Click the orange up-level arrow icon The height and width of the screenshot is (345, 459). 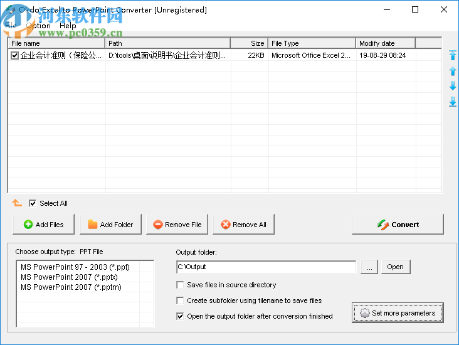(17, 203)
